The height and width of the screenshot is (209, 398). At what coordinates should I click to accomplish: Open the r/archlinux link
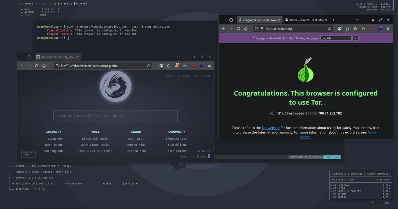(177, 145)
